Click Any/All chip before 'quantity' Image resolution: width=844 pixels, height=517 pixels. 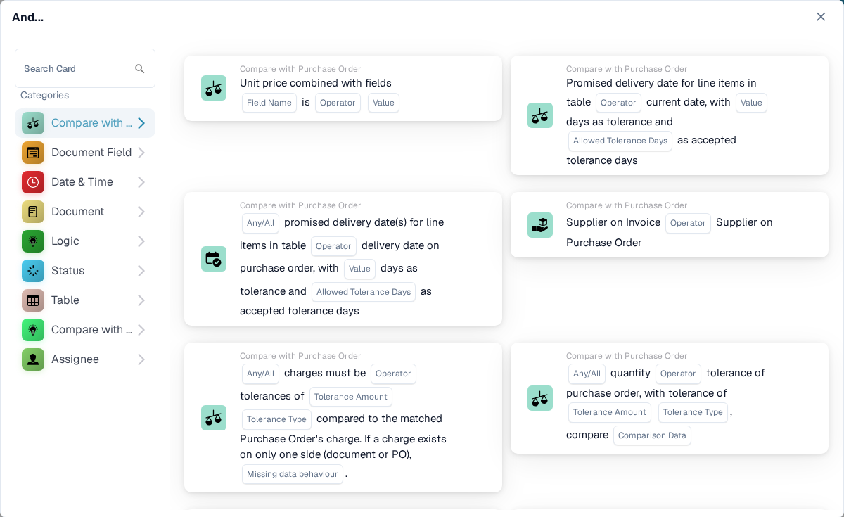click(x=587, y=374)
